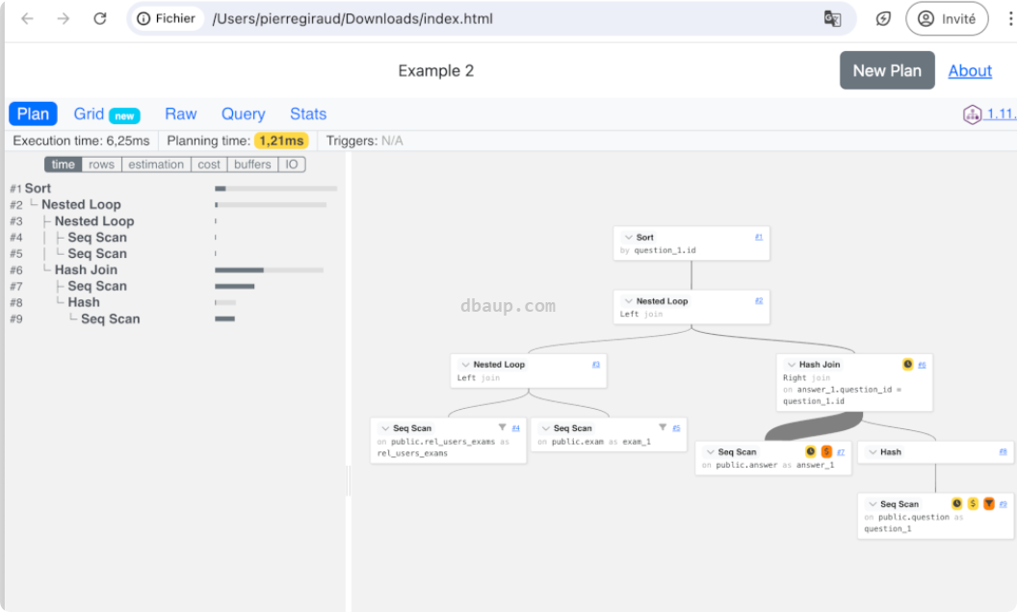
Task: Click the yellow cost badge on Seq Scan #9
Action: [973, 503]
